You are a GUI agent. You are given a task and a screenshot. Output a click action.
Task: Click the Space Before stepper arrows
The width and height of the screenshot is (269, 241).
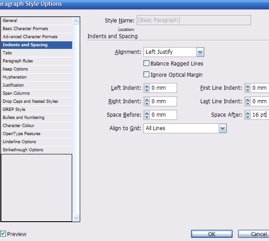(146, 115)
